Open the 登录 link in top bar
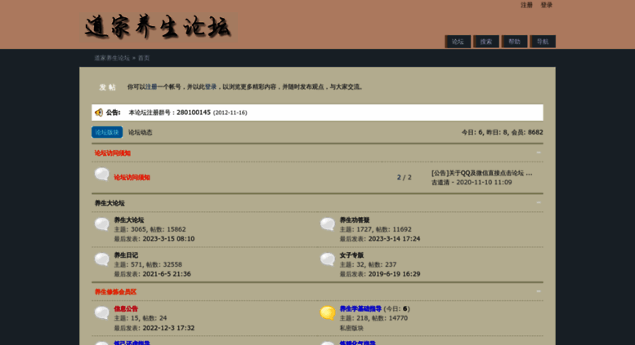 546,5
